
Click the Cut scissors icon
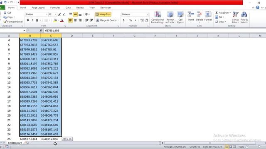[5, 13]
